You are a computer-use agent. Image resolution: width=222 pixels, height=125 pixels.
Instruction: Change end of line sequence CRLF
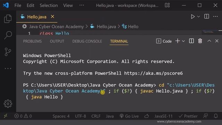[x=96, y=116]
